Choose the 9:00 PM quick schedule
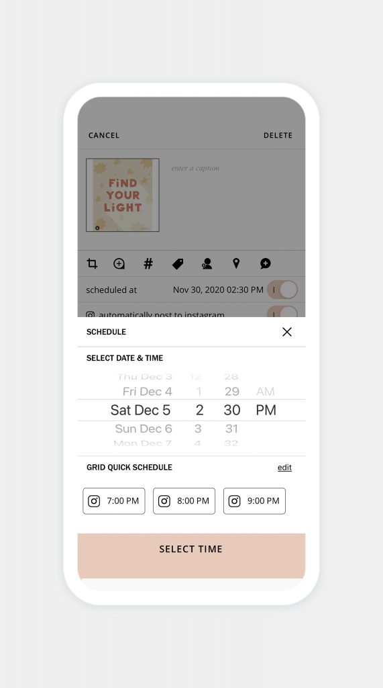383x688 pixels. click(x=254, y=501)
